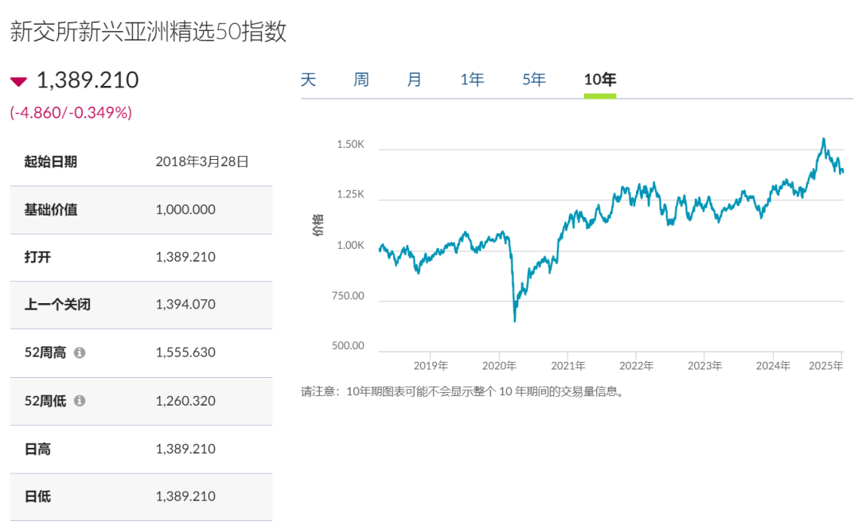
Task: Click info icon next to 52周高
Action: tap(80, 352)
